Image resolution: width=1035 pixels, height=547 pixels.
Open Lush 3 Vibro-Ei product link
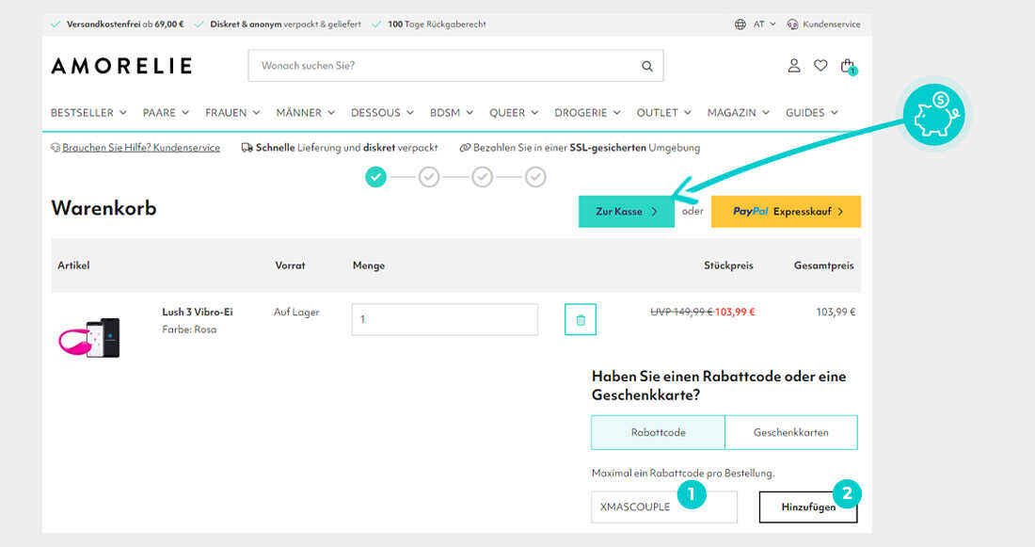pyautogui.click(x=198, y=312)
